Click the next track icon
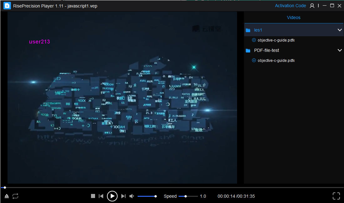 pos(124,196)
